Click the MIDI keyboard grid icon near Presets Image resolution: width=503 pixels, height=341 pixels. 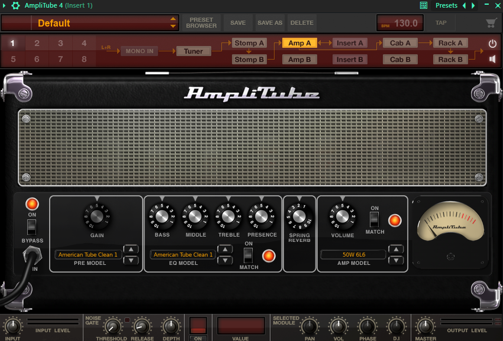point(423,5)
